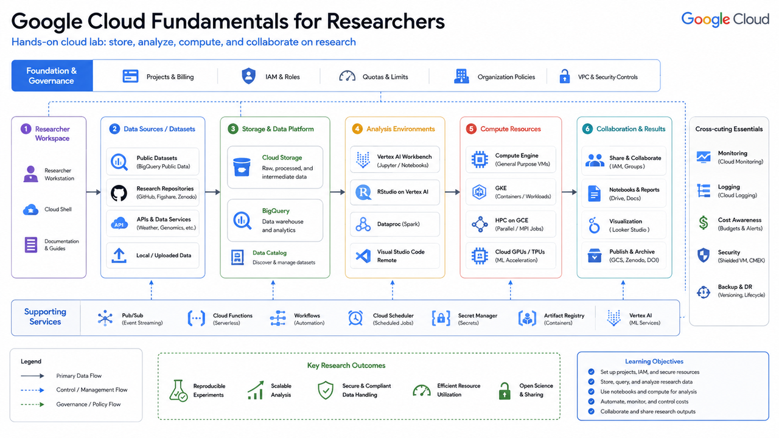Click the 'Set up projects, IAM' check mark
Screen dimensions: 779x438
coord(591,372)
